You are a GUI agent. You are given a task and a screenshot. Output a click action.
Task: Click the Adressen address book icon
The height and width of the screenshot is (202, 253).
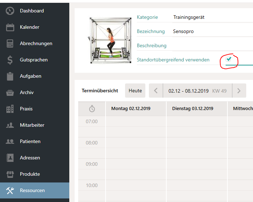[x=10, y=158]
